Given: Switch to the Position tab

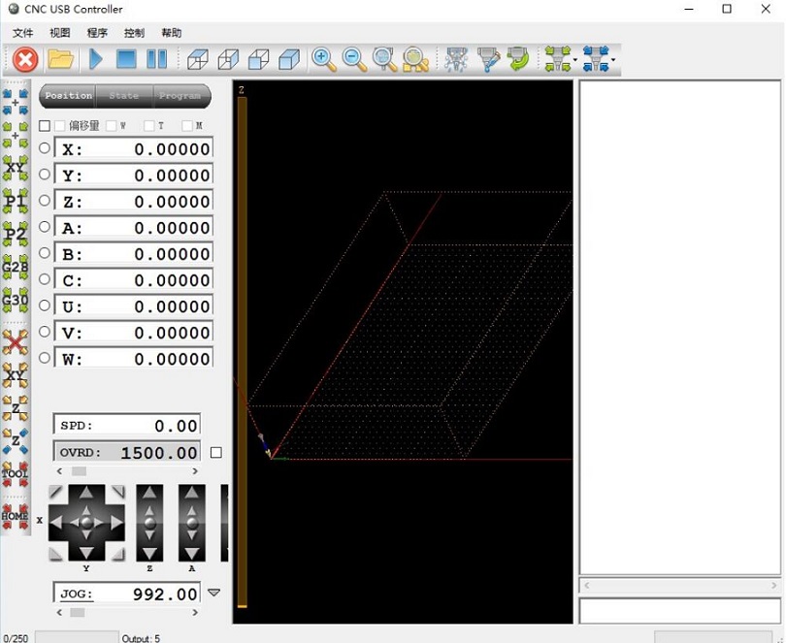Looking at the screenshot, I should point(68,96).
